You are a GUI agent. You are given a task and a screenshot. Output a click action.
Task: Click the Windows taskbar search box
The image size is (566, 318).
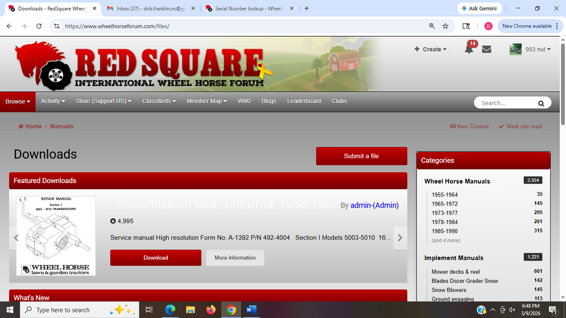80,310
